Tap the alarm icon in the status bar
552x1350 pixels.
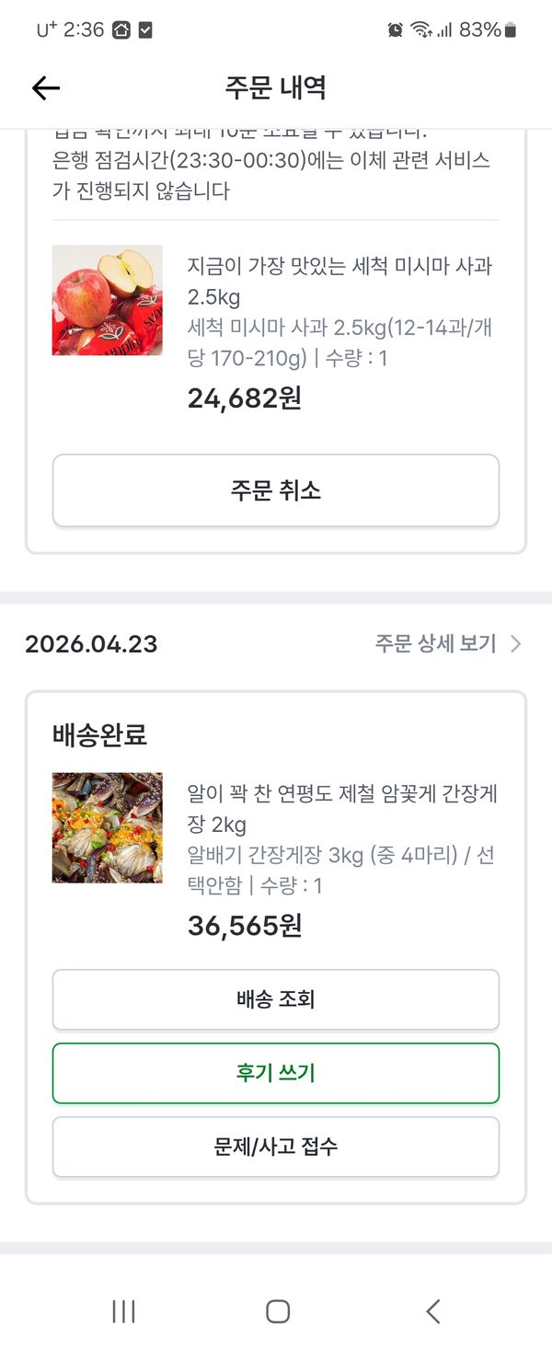pos(396,30)
